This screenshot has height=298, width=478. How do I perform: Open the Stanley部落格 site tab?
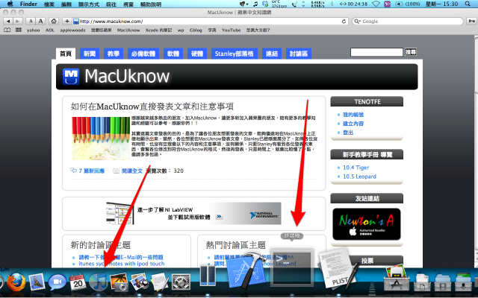click(x=234, y=54)
